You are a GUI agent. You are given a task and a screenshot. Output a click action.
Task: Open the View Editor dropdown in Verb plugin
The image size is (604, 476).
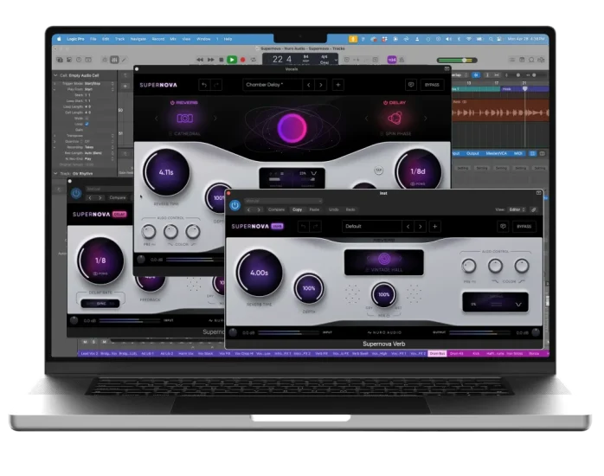pos(517,209)
